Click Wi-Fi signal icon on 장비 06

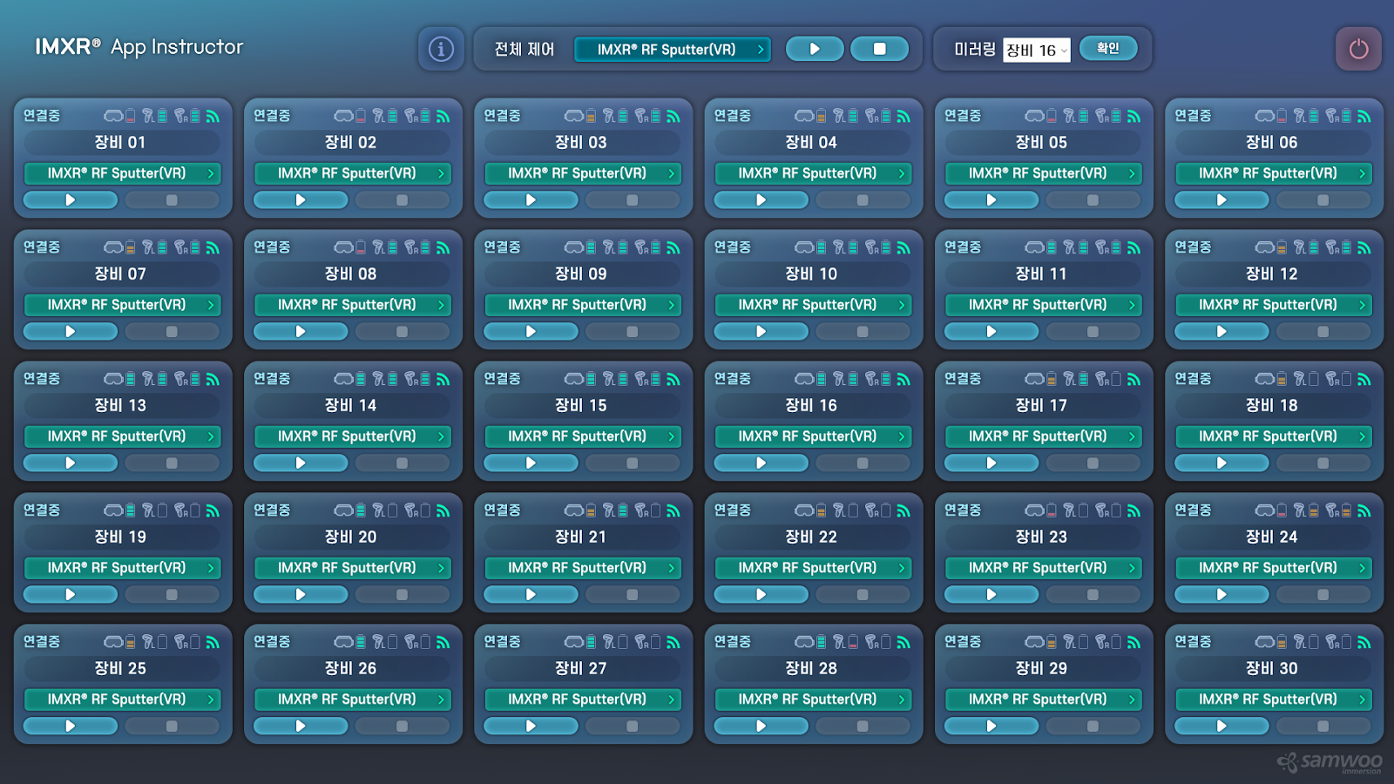[x=1364, y=116]
